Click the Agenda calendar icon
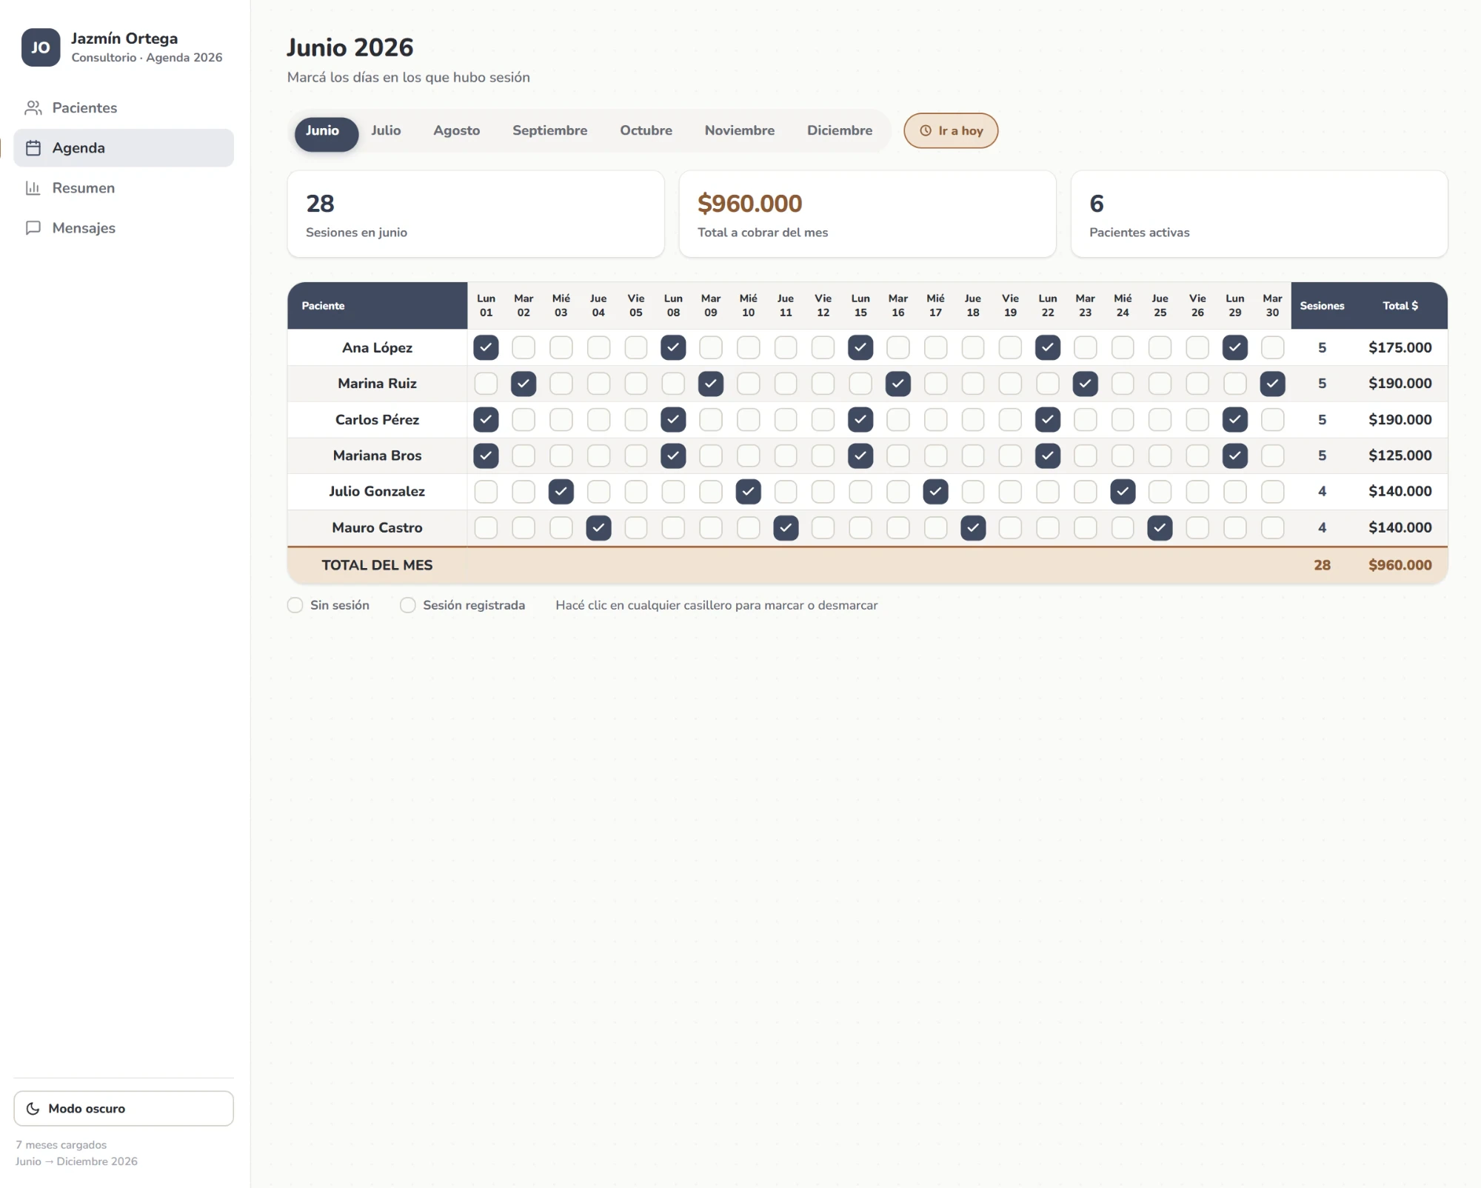1481x1188 pixels. (33, 148)
